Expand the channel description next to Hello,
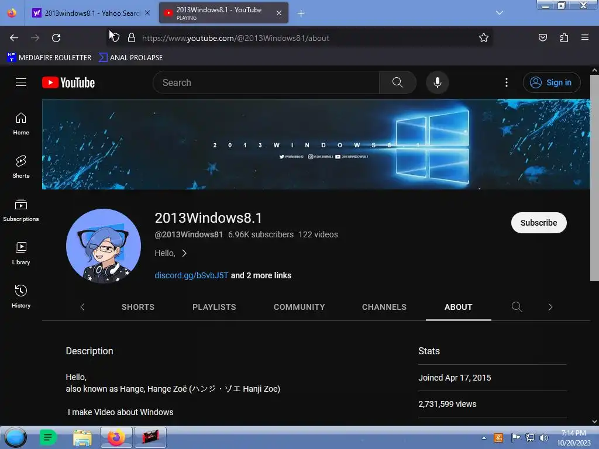Image resolution: width=599 pixels, height=449 pixels. click(x=184, y=253)
